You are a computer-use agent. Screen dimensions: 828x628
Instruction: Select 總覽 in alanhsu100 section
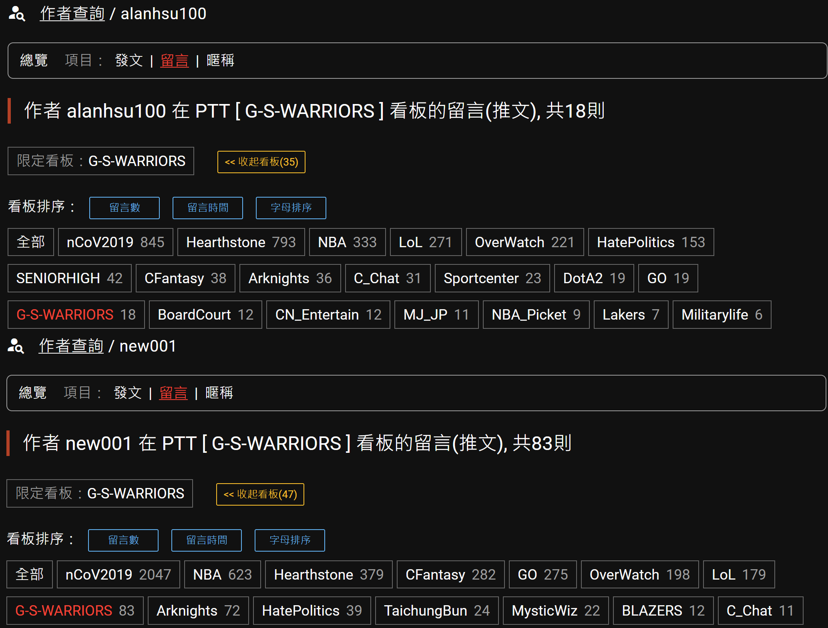[34, 60]
